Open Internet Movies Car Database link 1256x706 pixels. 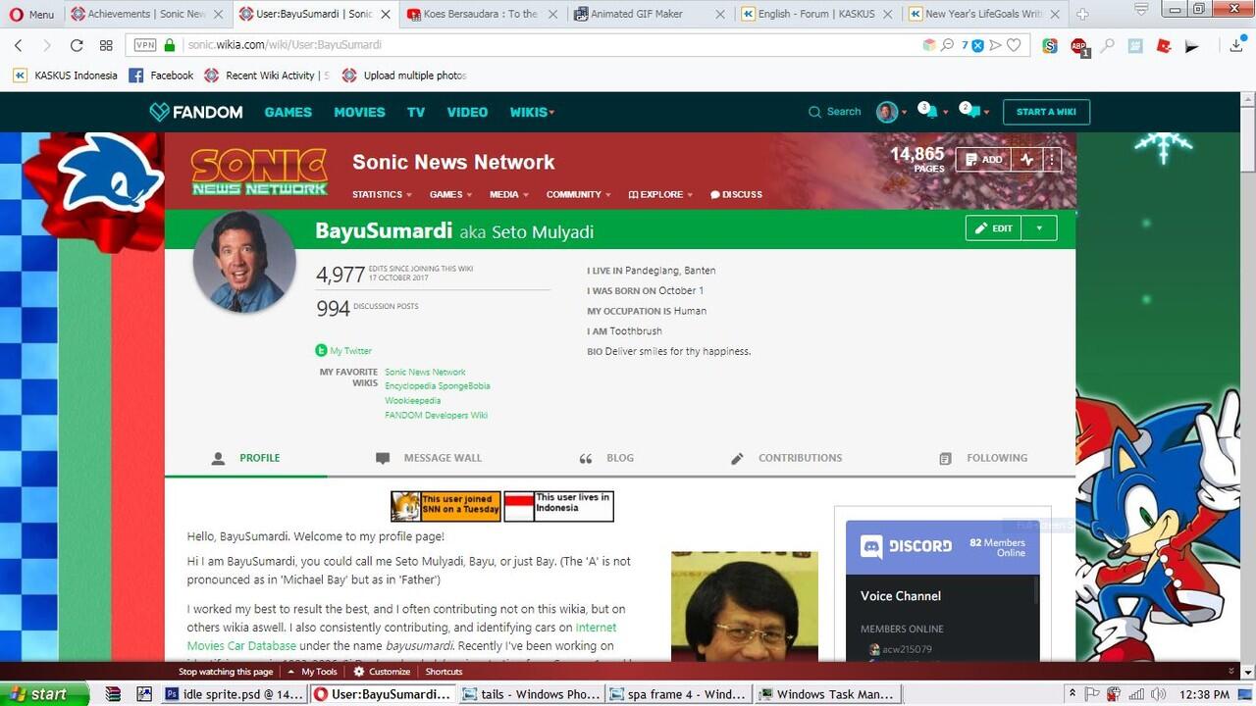pos(401,637)
